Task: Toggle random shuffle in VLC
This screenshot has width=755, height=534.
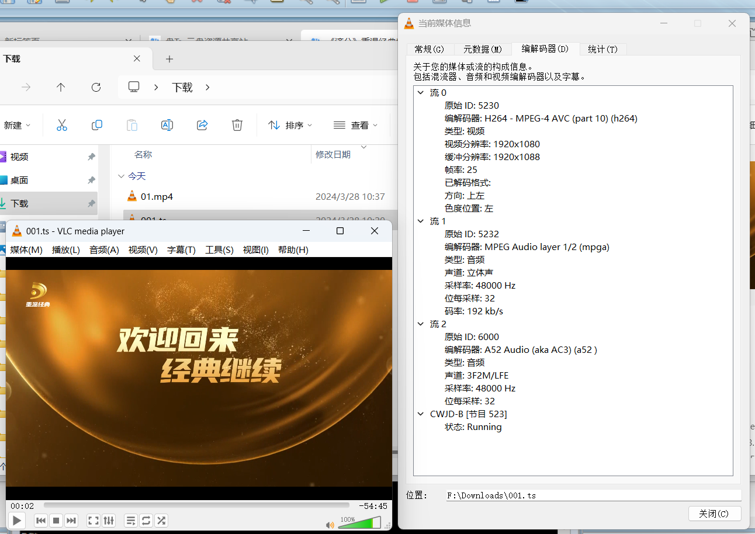Action: point(161,521)
